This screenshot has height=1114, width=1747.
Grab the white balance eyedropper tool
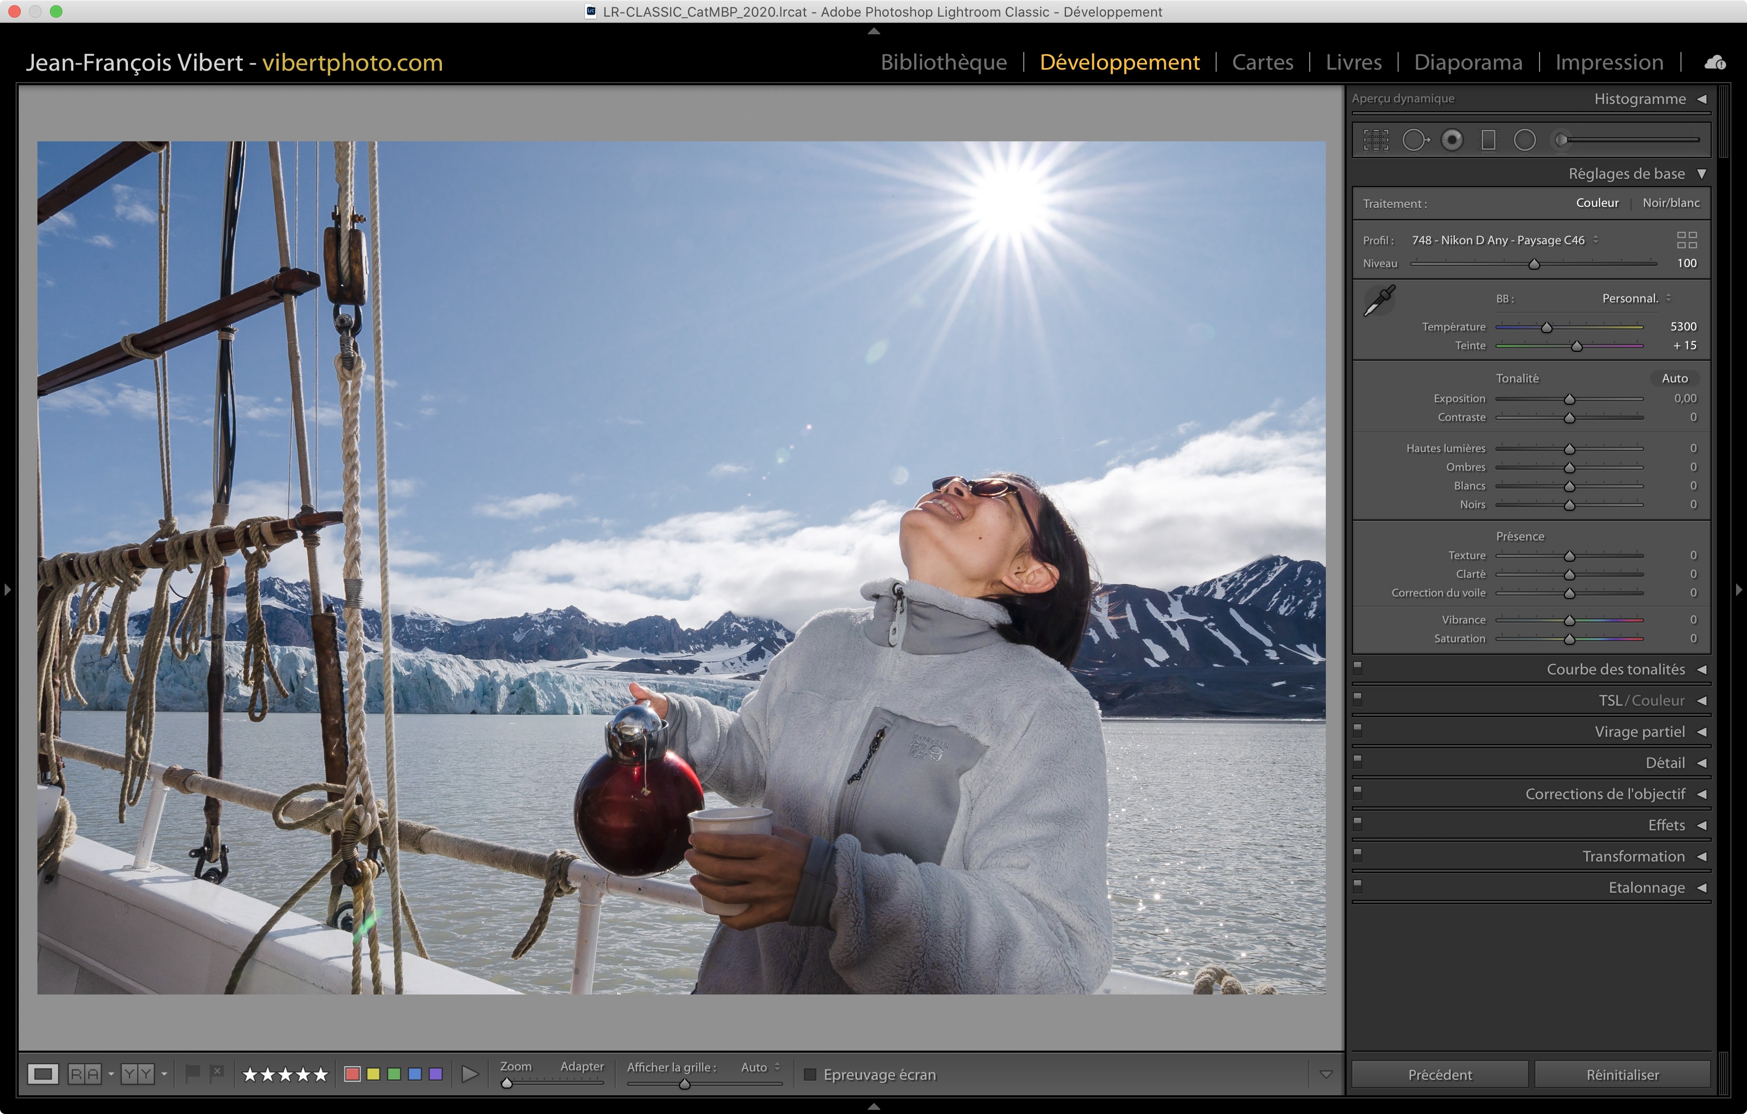click(1379, 300)
